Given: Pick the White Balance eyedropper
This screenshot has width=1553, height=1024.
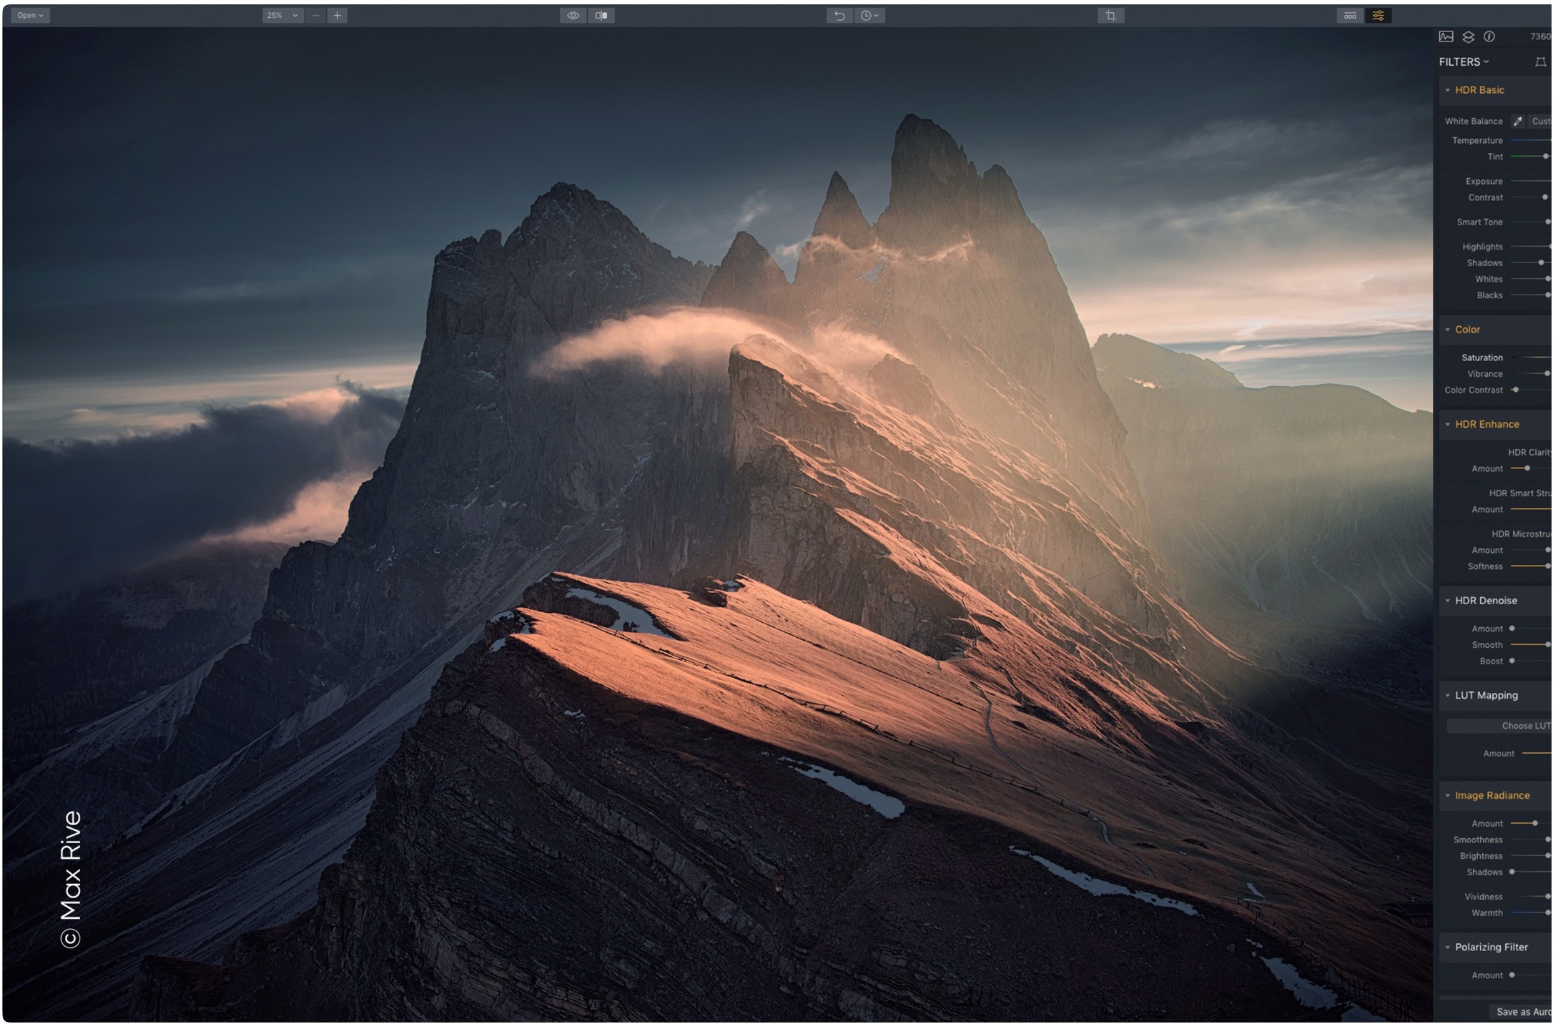Looking at the screenshot, I should pos(1517,121).
